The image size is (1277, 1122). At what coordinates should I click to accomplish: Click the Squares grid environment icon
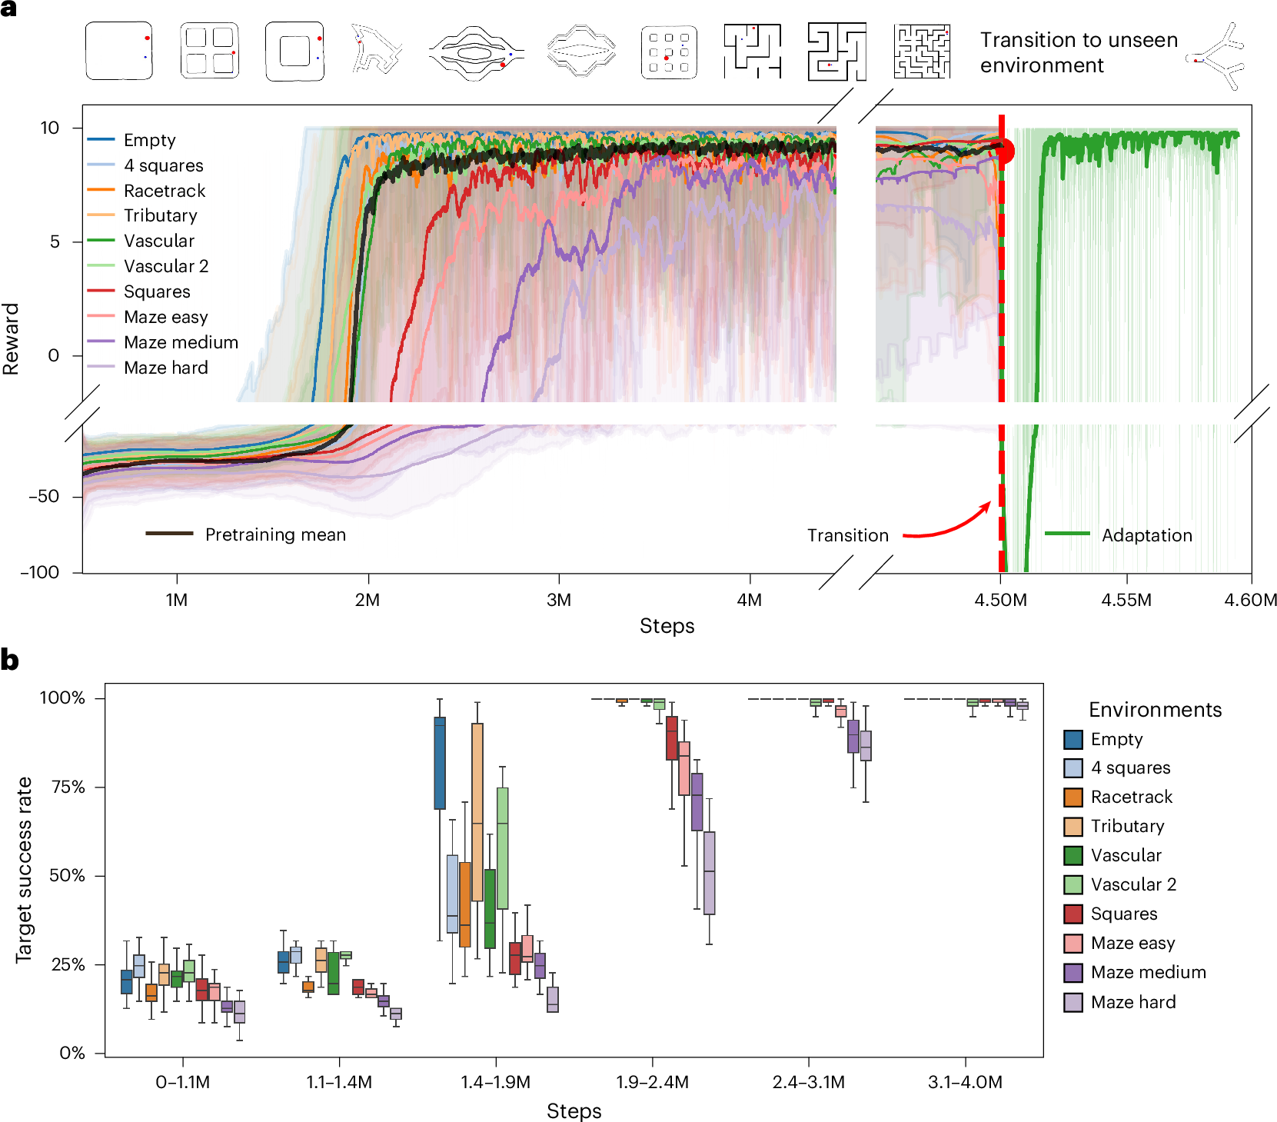coord(669,52)
